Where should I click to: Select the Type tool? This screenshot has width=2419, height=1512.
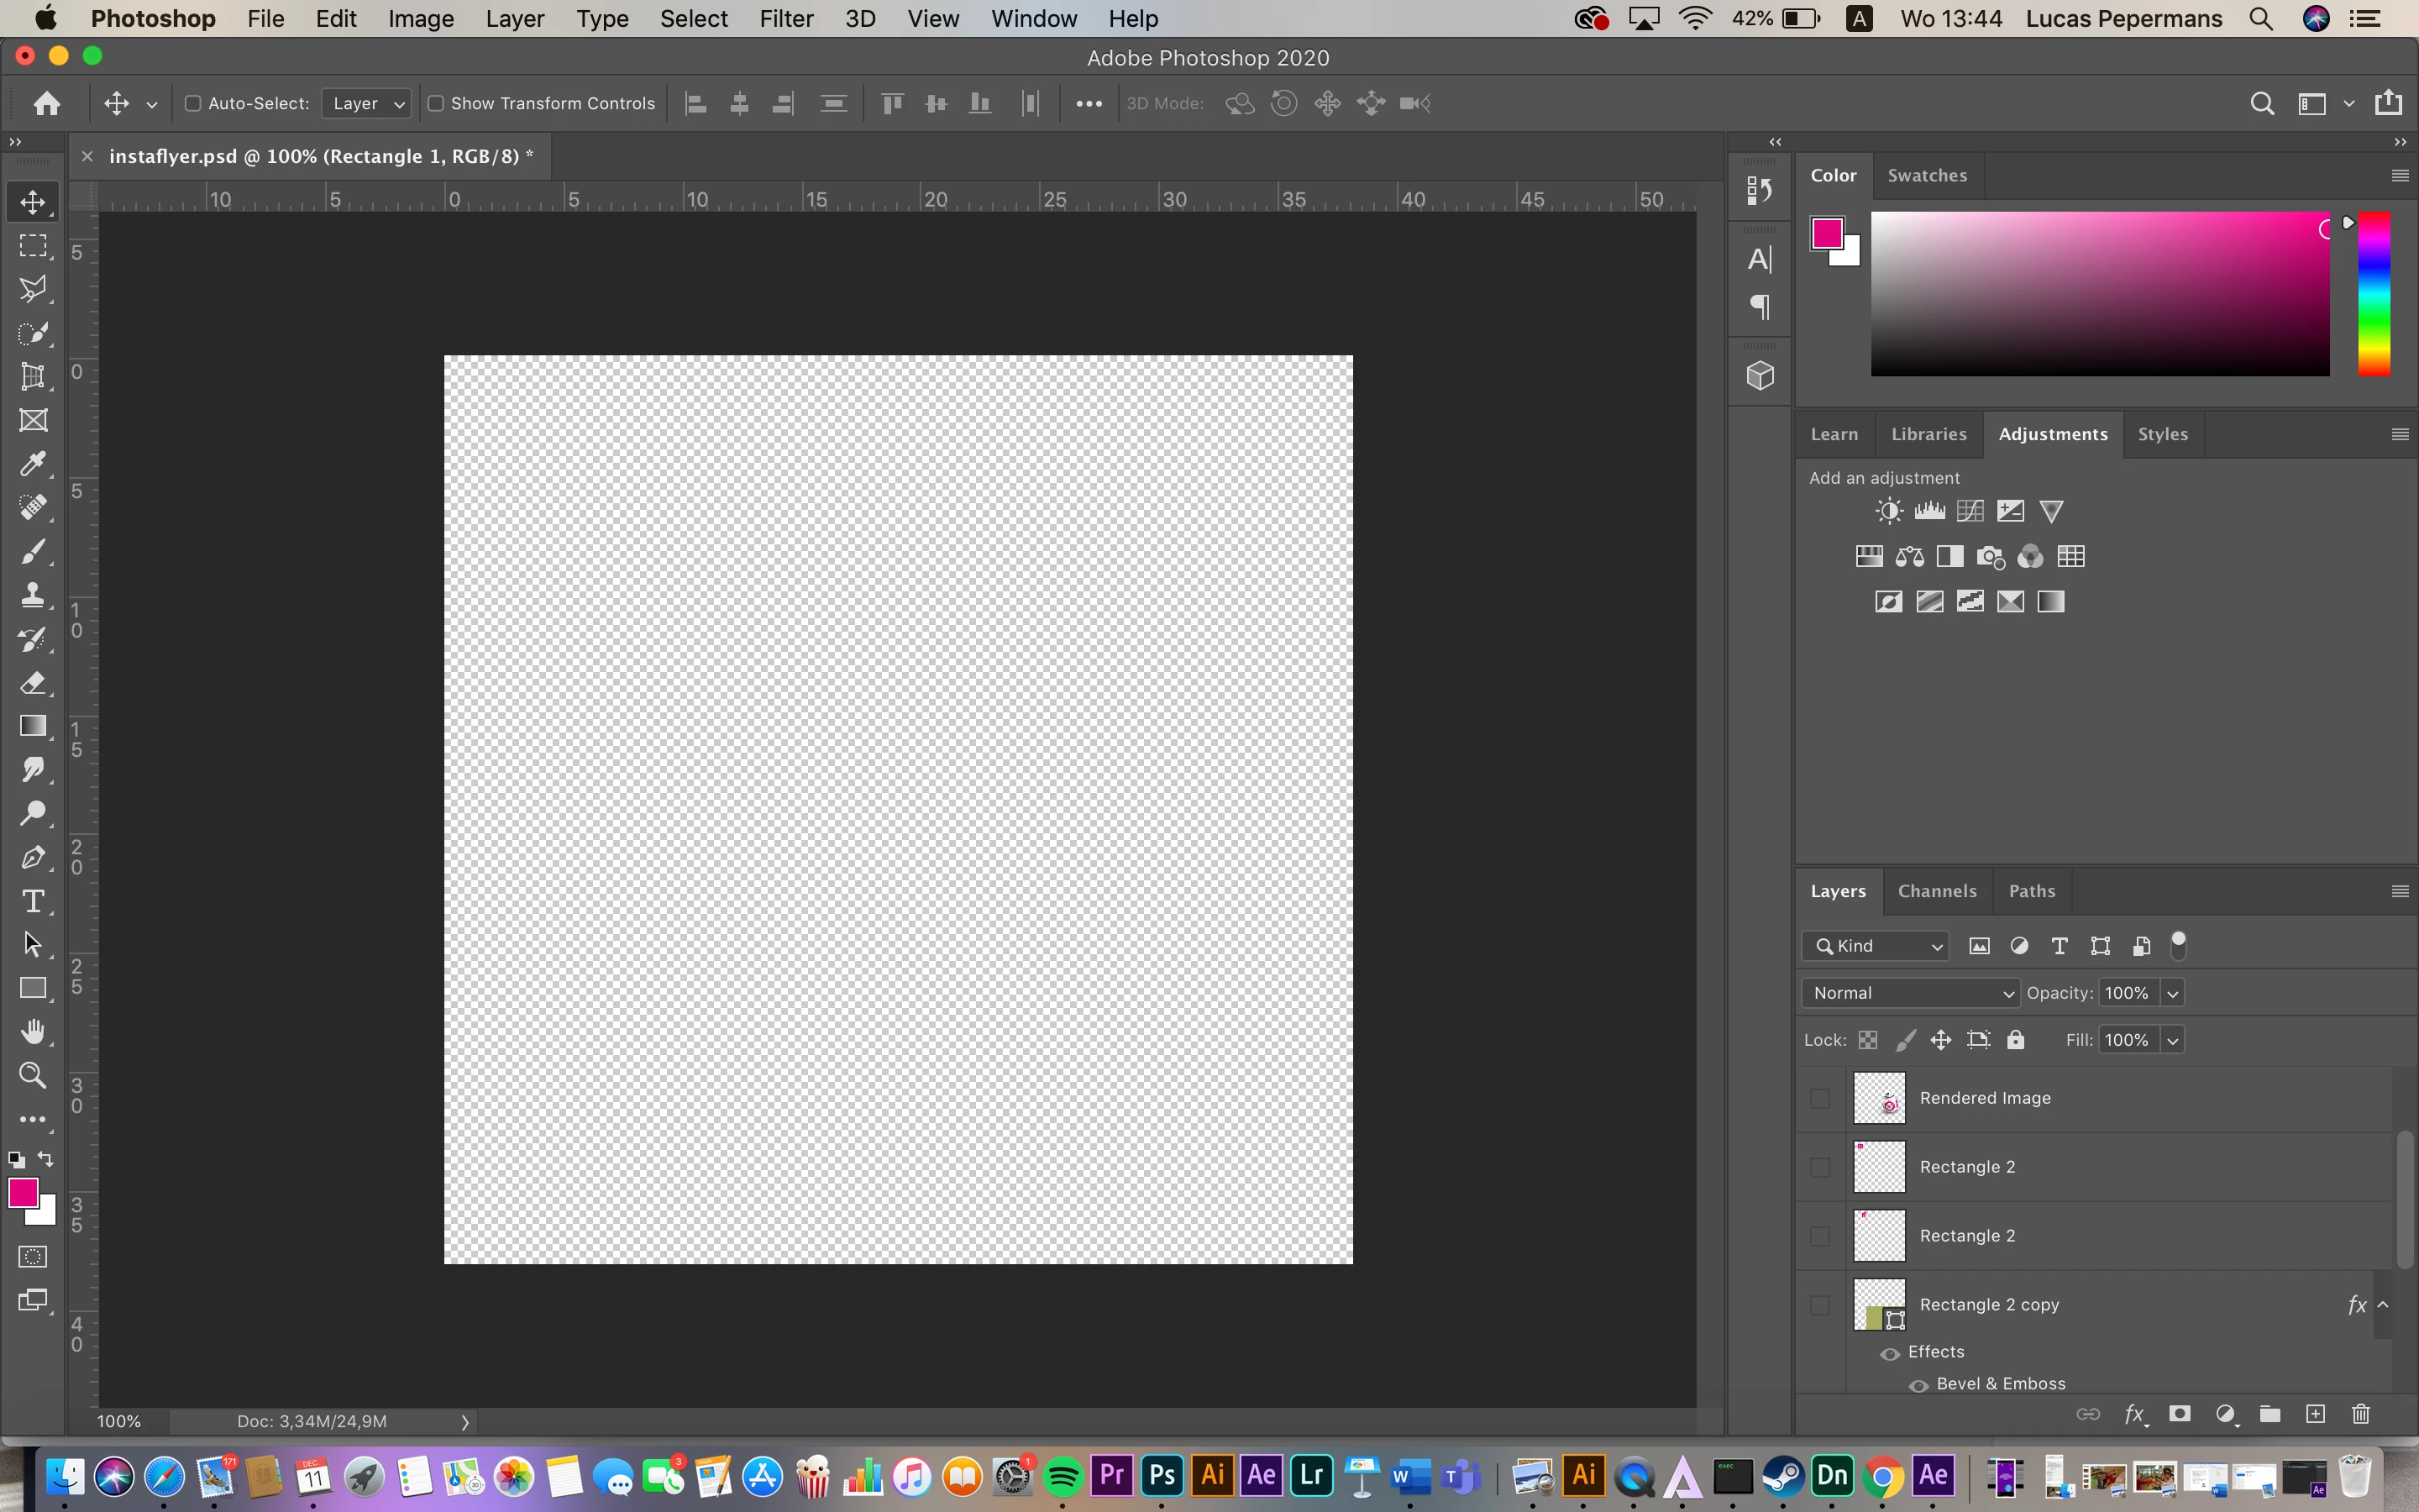coord(33,902)
